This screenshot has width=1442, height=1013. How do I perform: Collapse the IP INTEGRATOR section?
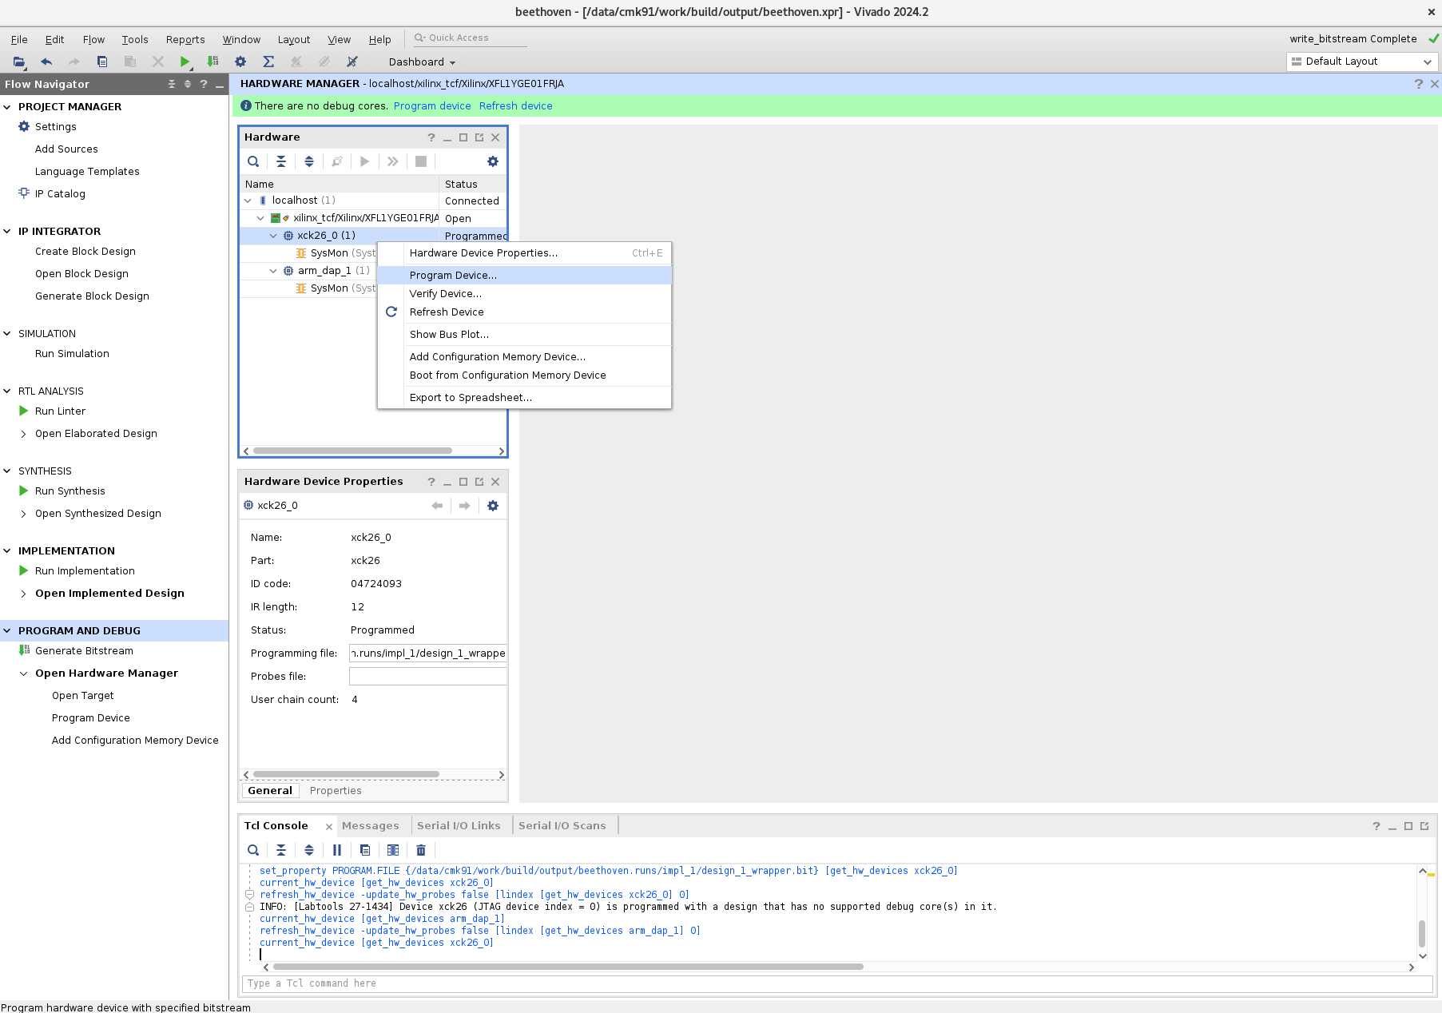(x=7, y=231)
